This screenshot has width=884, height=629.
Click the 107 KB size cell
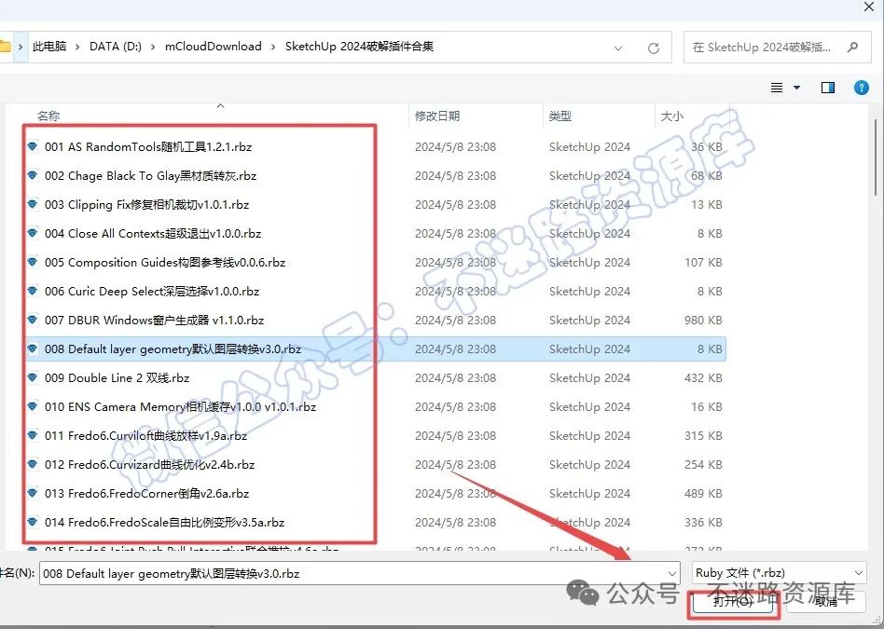703,262
